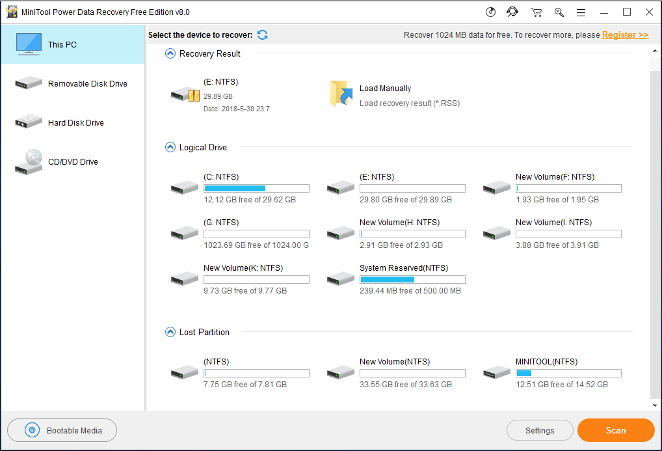Start scanning with the Scan button
Screen dimensions: 662x451
click(x=615, y=430)
